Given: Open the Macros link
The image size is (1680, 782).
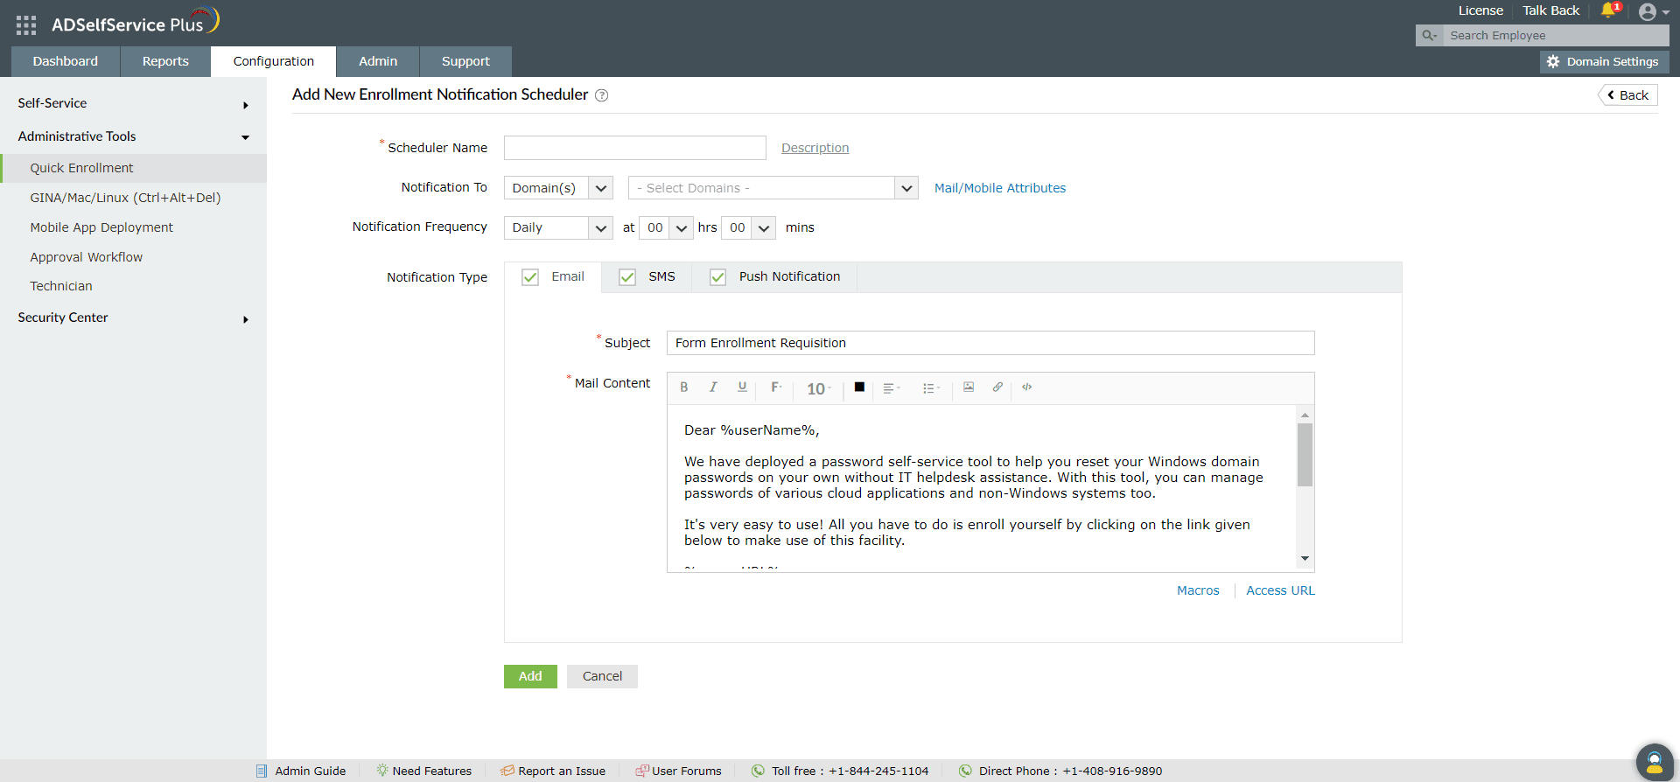Looking at the screenshot, I should point(1198,590).
